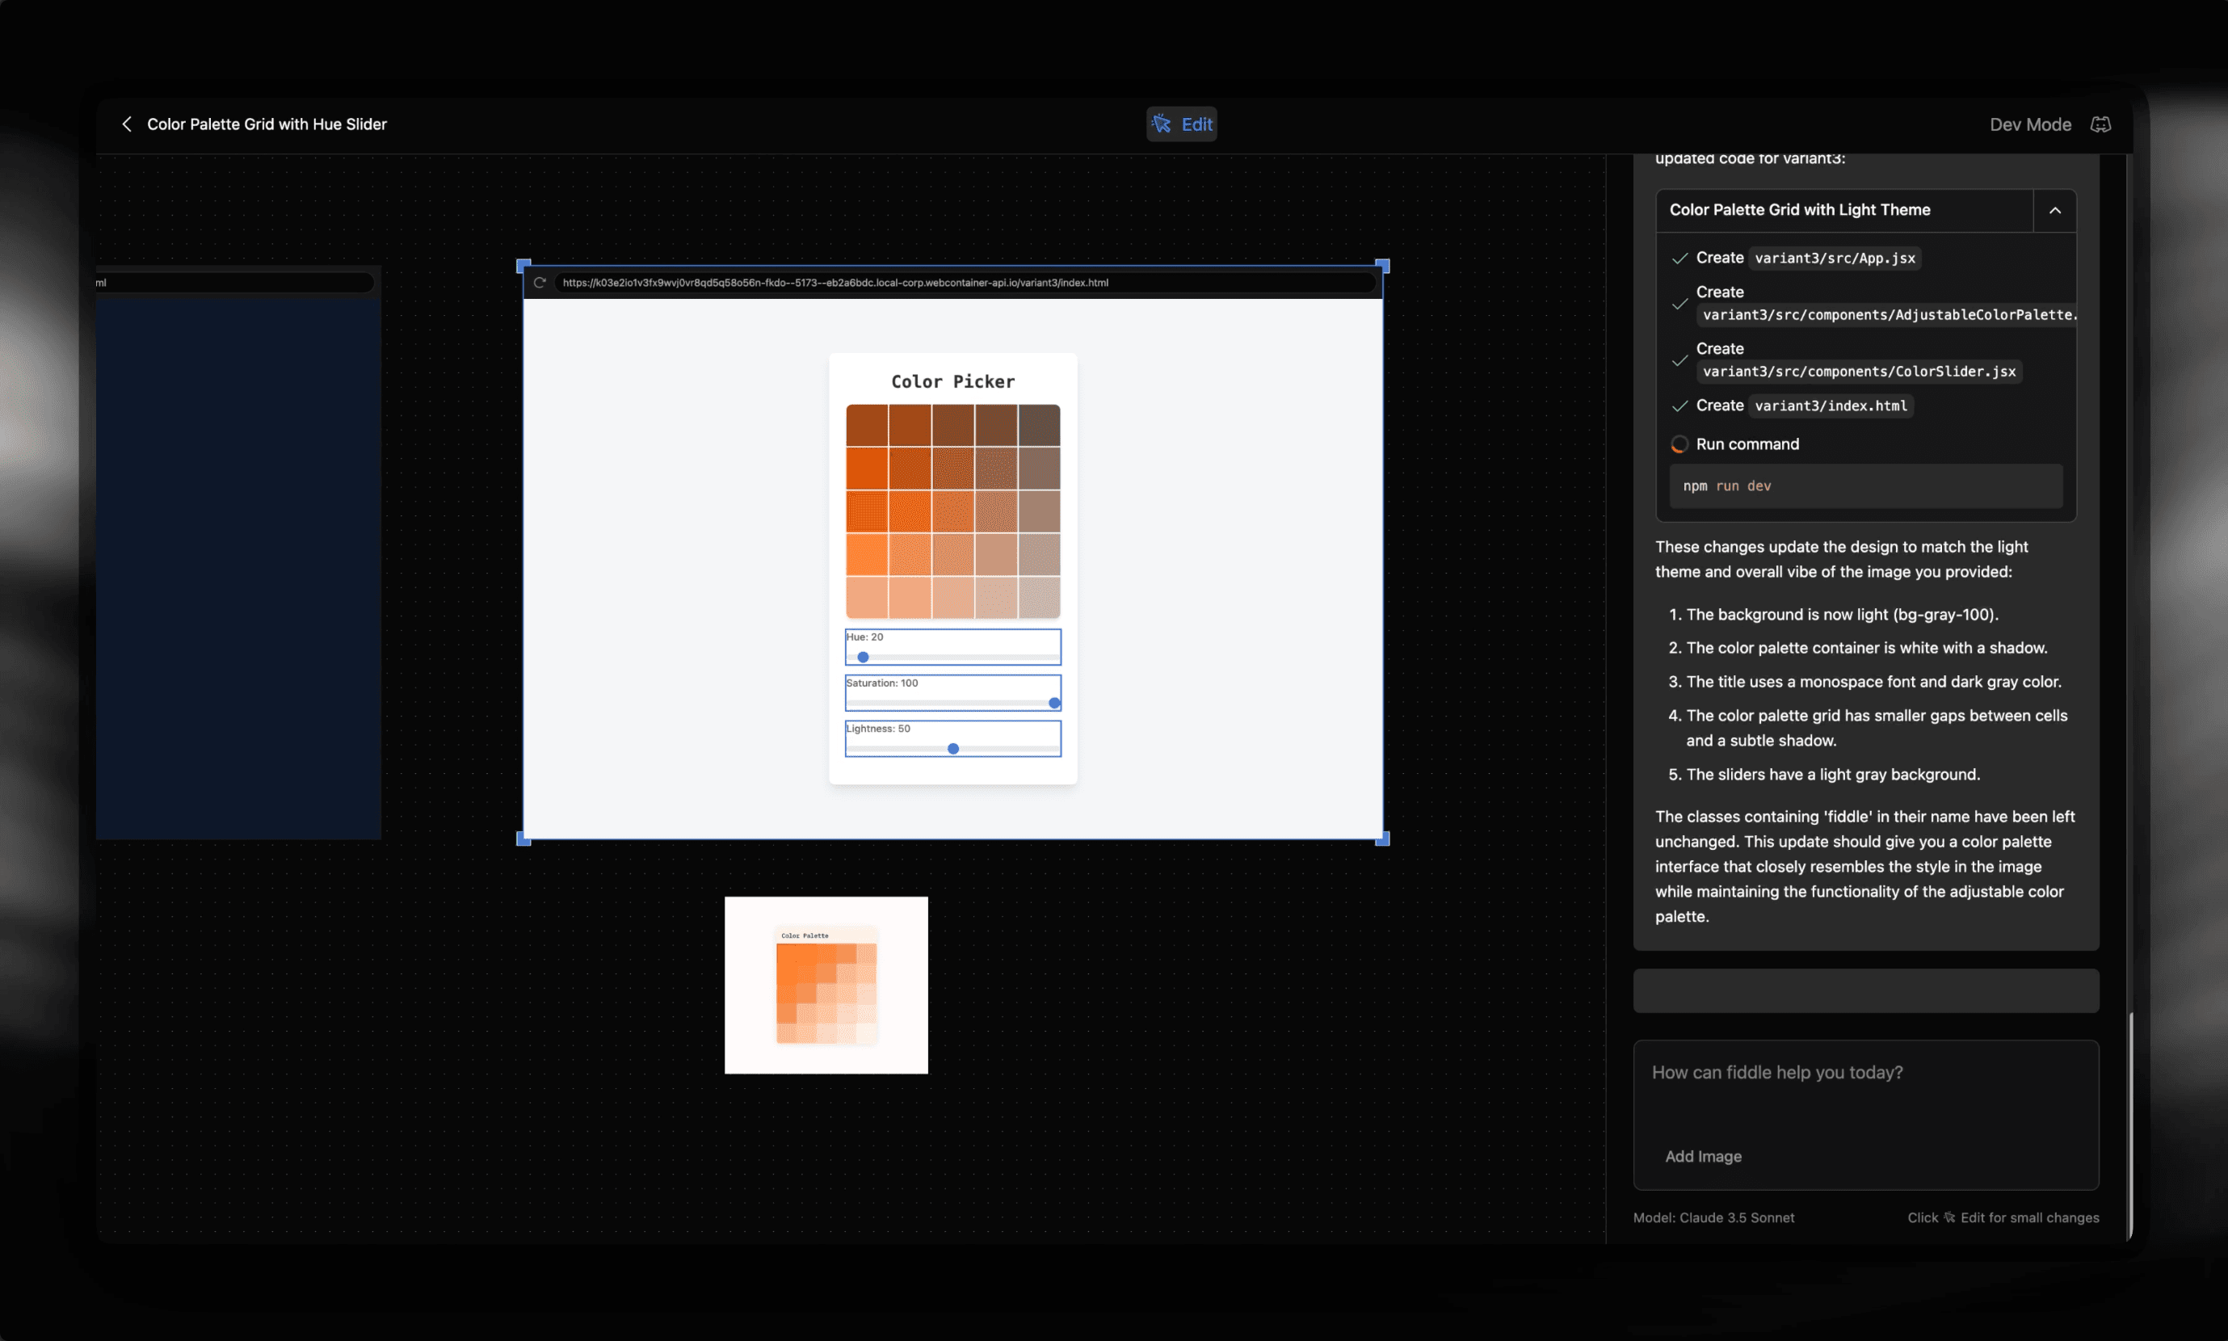Switch to Dev Mode
Viewport: 2228px width, 1341px height.
point(2030,124)
